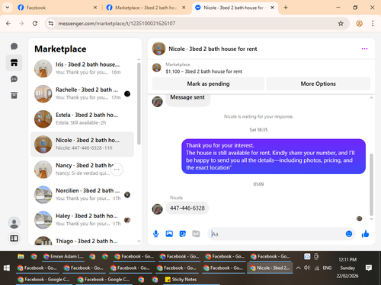Open the emoji picker smiley icon
Image resolution: width=381 pixels, height=285 pixels.
pos(349,234)
